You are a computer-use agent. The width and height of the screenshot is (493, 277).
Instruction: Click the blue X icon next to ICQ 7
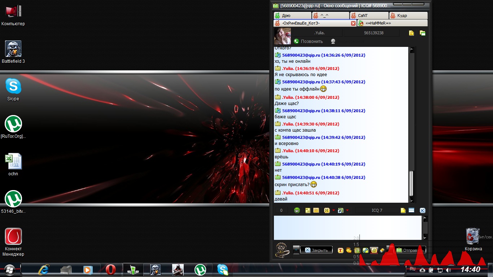423,211
